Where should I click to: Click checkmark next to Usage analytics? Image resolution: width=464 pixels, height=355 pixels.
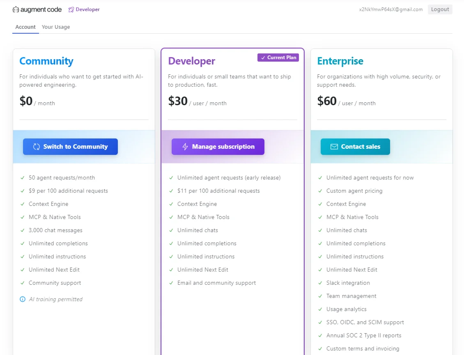(x=320, y=309)
